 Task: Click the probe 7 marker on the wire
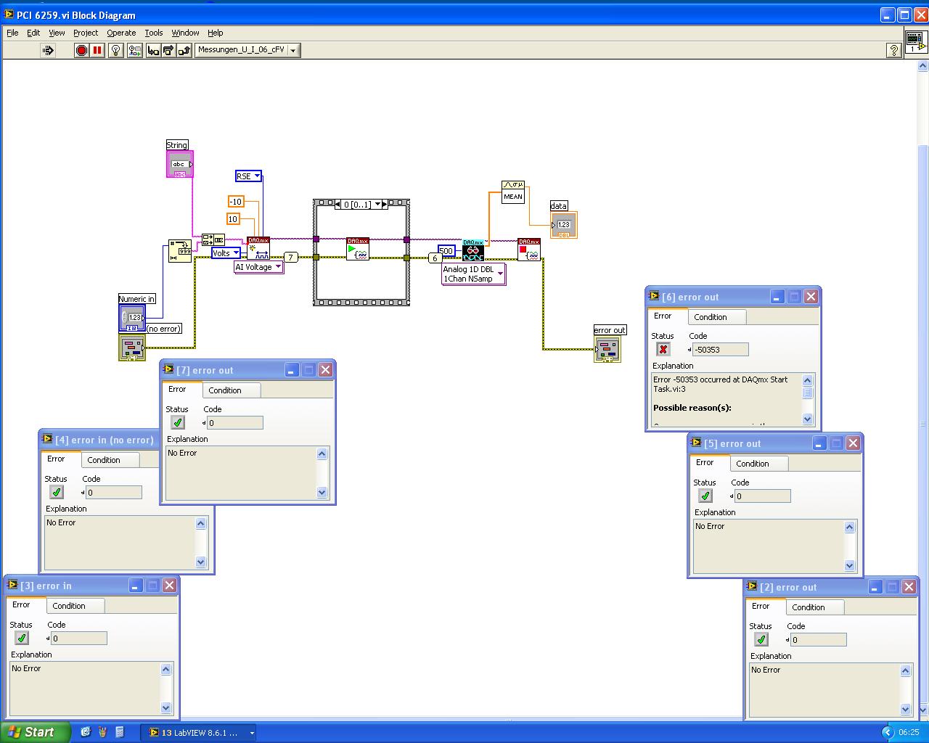point(290,257)
